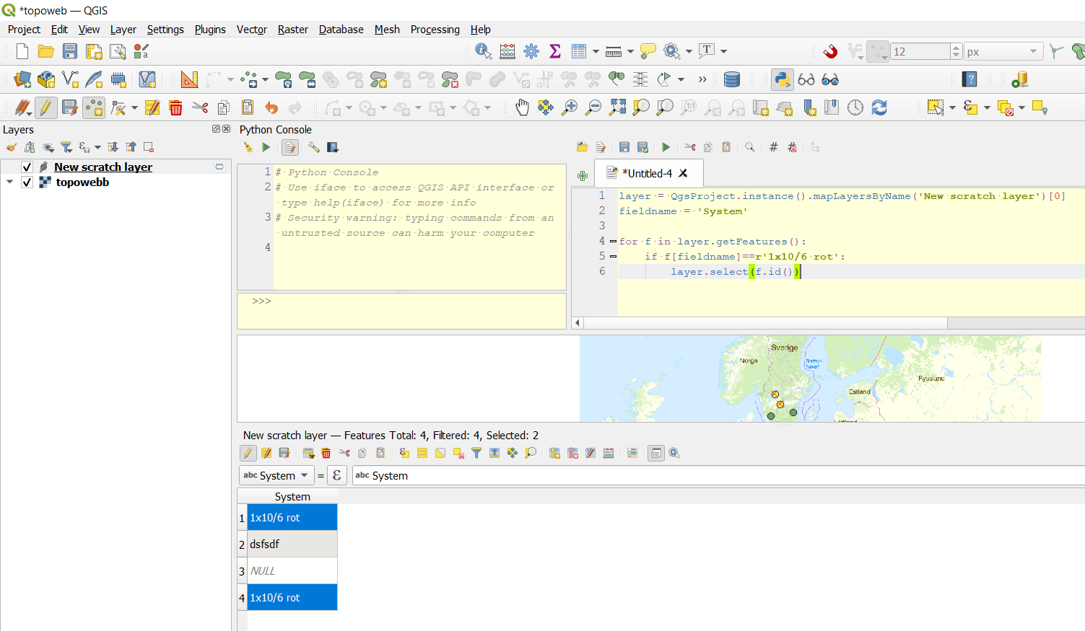Click the Zoom Out magnifier tool

pyautogui.click(x=593, y=107)
